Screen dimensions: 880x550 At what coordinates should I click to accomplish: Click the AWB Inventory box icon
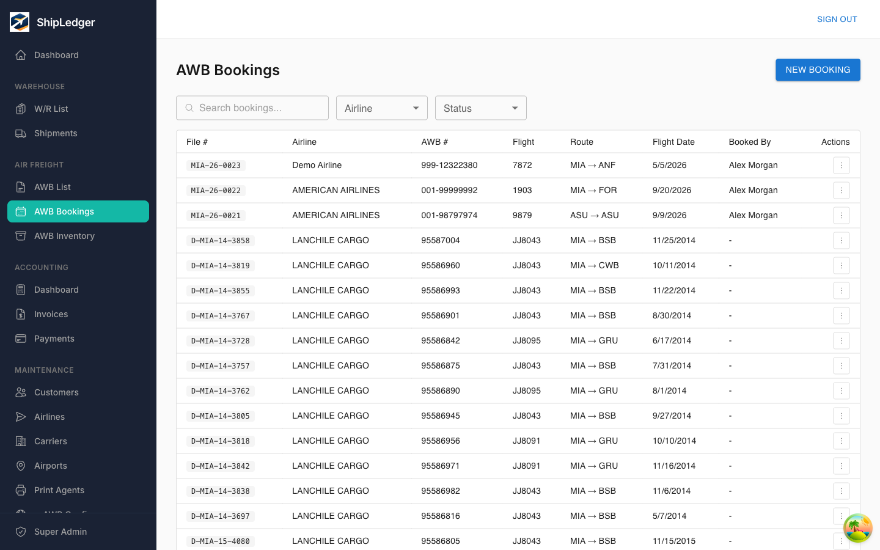(21, 236)
